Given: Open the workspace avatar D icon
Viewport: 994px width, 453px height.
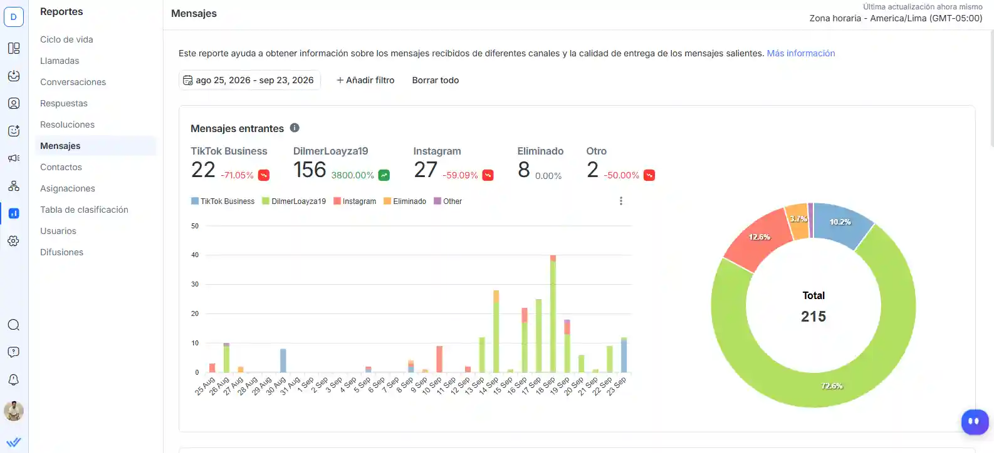Looking at the screenshot, I should (x=14, y=17).
